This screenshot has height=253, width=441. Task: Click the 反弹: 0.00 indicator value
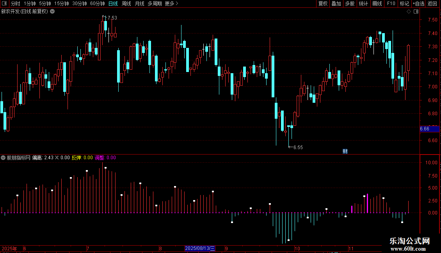point(82,158)
